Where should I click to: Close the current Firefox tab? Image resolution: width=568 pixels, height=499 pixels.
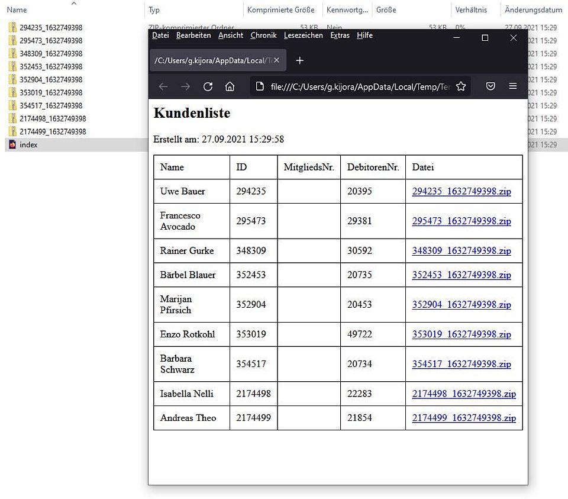tap(276, 60)
